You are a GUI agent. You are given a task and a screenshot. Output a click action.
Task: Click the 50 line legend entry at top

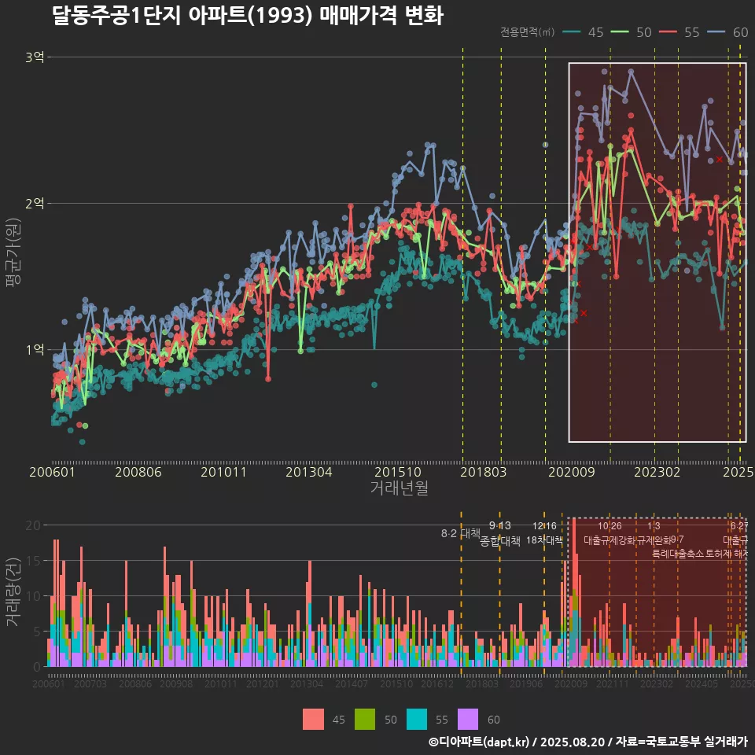tap(632, 32)
